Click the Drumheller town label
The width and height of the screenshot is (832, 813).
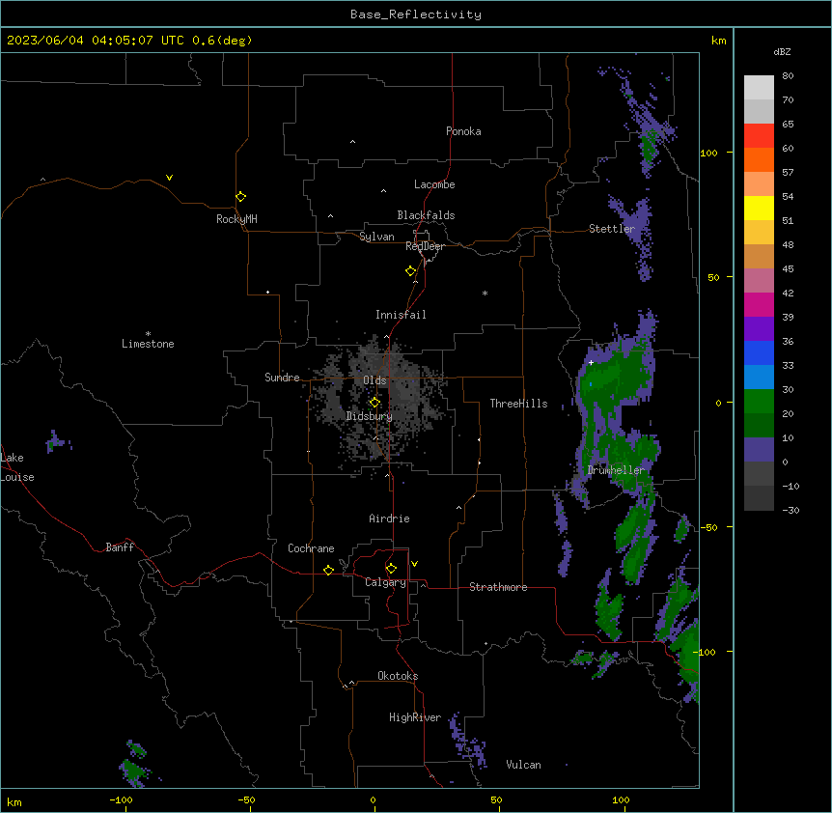click(616, 470)
